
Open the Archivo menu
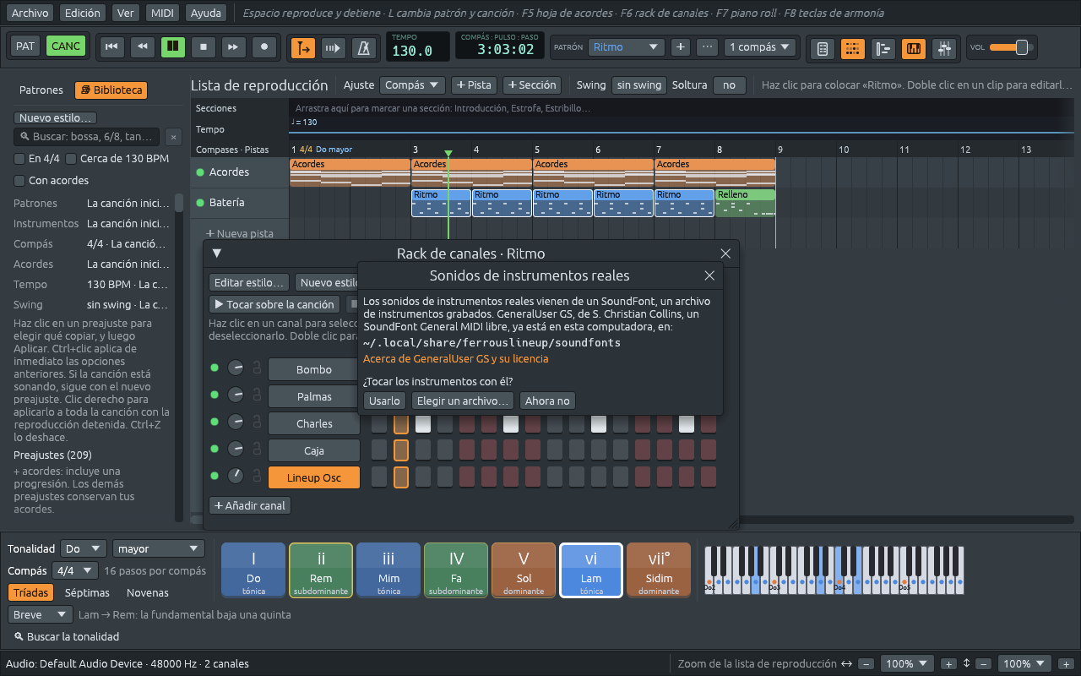click(30, 13)
